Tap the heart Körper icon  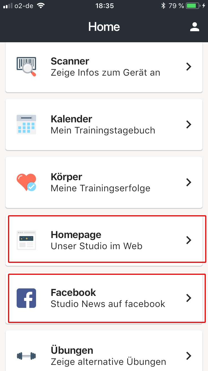point(26,182)
